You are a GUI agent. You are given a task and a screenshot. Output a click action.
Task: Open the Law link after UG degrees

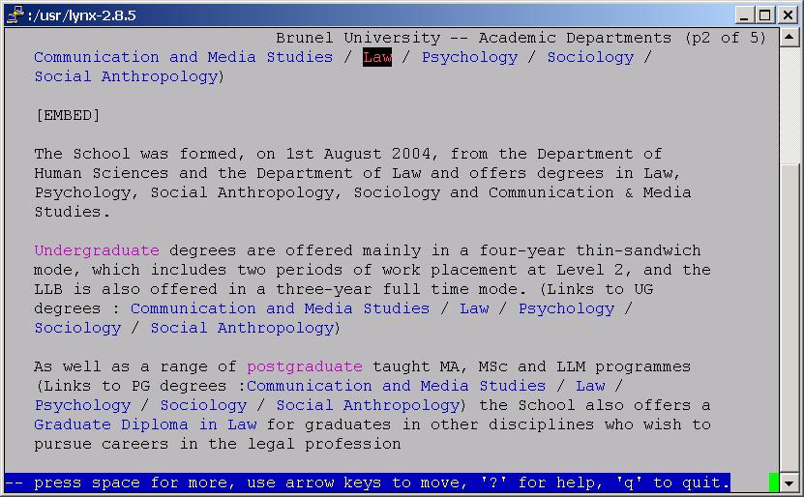(x=474, y=308)
